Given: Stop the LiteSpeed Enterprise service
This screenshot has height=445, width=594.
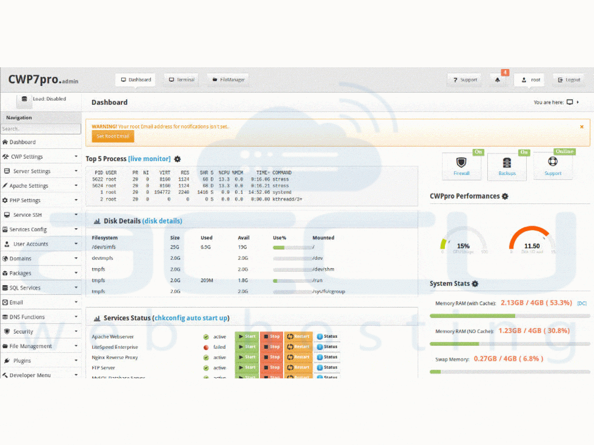Looking at the screenshot, I should tap(271, 346).
